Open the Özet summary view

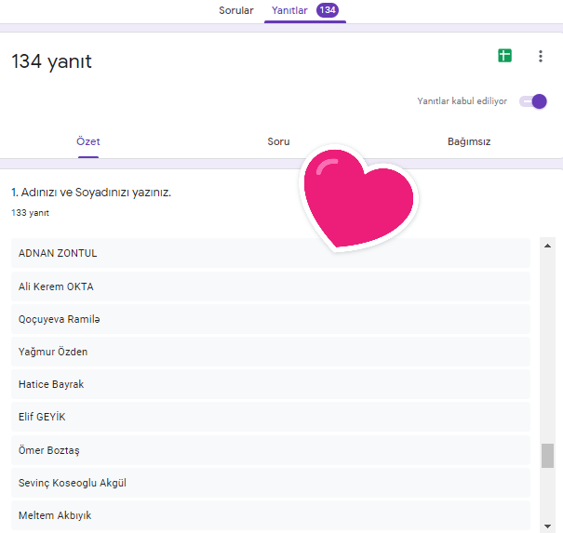tap(88, 142)
